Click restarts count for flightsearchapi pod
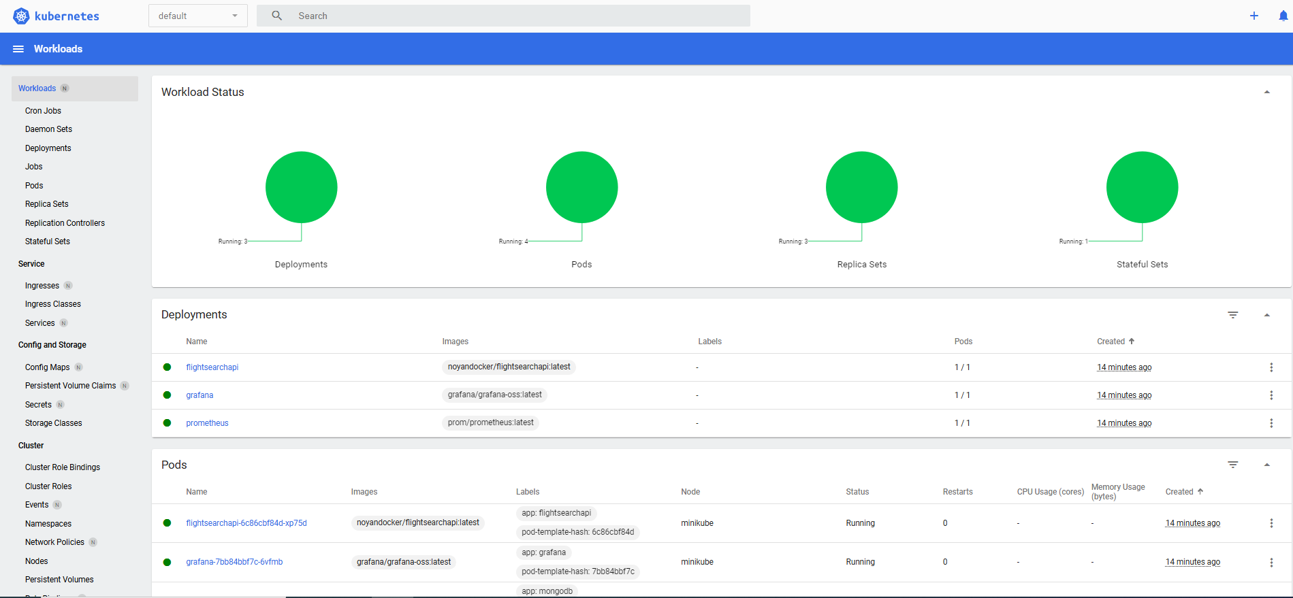1293x598 pixels. (x=945, y=523)
